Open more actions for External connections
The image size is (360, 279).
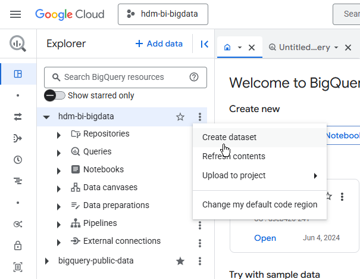(200, 243)
